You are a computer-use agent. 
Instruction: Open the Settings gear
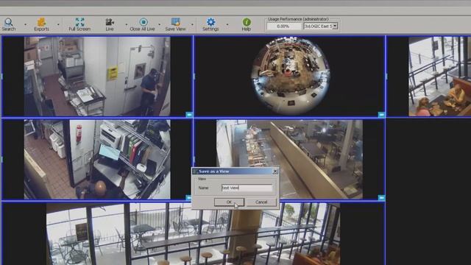(210, 24)
